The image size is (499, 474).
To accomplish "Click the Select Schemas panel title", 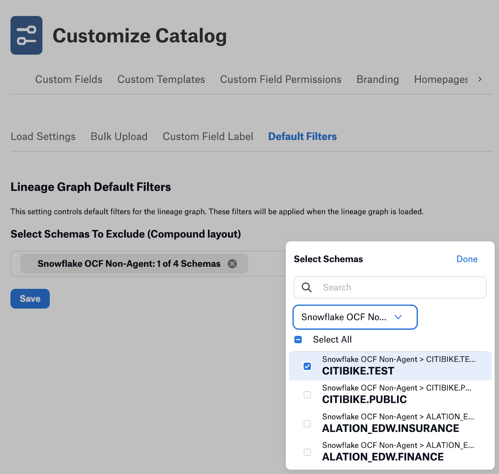I will coord(328,259).
